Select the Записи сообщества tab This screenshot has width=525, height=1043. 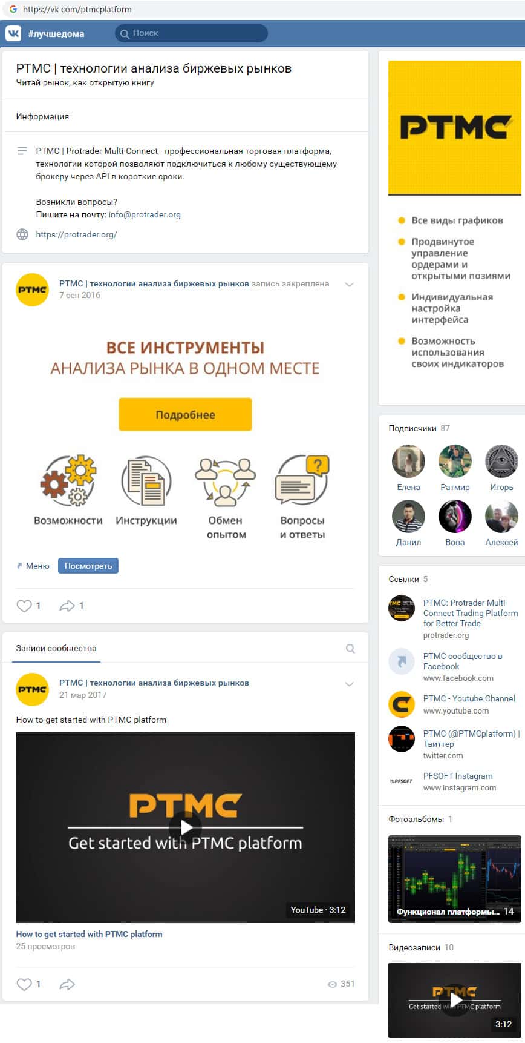click(56, 648)
